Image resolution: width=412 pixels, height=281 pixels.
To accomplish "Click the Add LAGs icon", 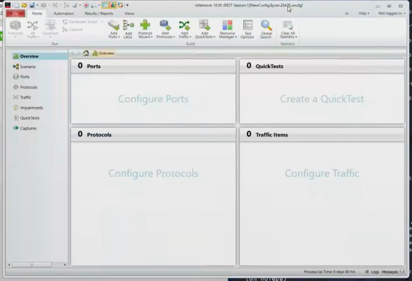I will [x=128, y=26].
